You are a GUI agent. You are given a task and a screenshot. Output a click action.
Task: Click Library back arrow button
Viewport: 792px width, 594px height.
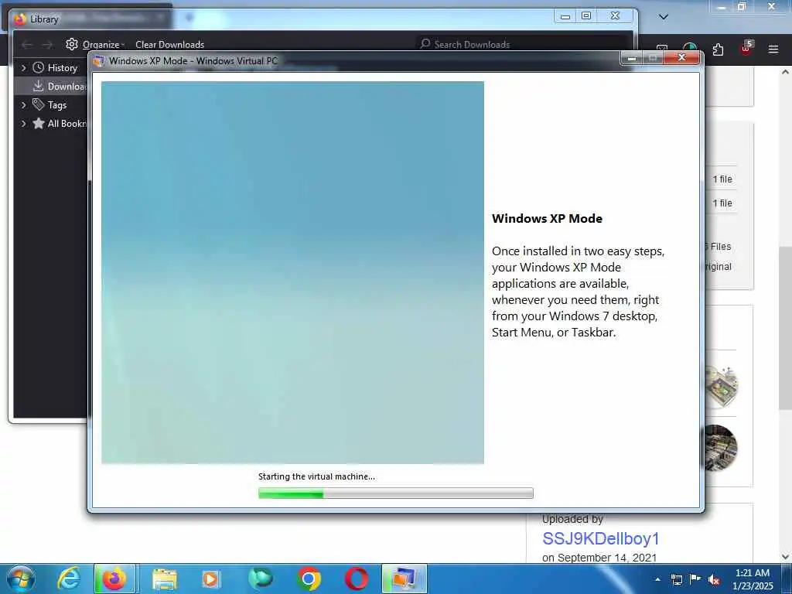pyautogui.click(x=27, y=45)
